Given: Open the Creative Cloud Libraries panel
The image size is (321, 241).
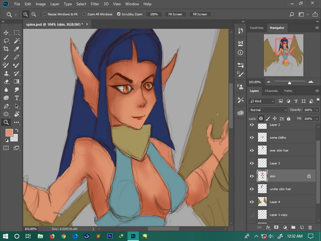Looking at the screenshot, I should click(x=240, y=113).
